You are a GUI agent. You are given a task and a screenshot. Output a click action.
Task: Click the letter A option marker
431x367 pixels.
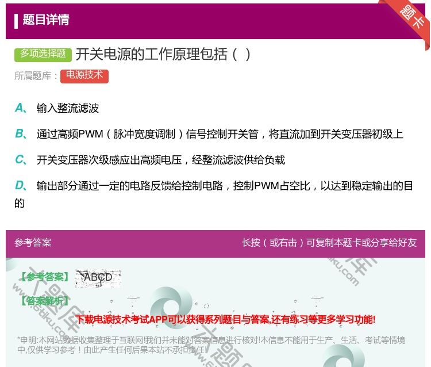(x=20, y=108)
